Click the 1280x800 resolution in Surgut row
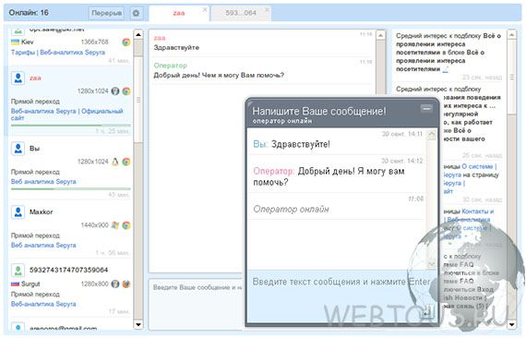The width and height of the screenshot is (526, 338). [95, 284]
